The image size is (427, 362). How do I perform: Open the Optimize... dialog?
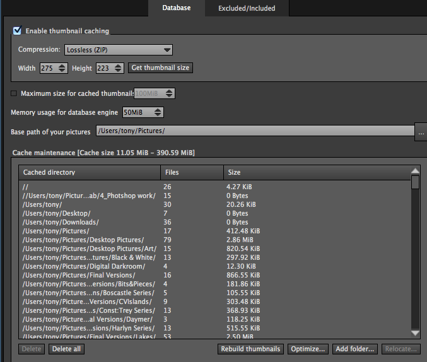[308, 349]
